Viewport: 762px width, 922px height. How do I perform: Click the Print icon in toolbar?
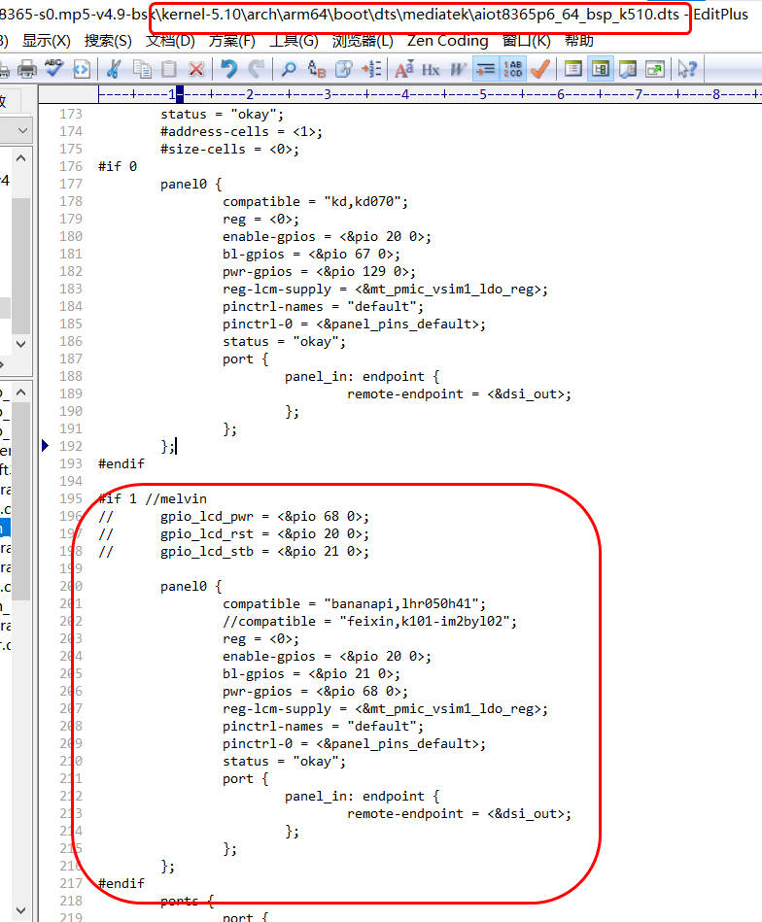click(27, 69)
